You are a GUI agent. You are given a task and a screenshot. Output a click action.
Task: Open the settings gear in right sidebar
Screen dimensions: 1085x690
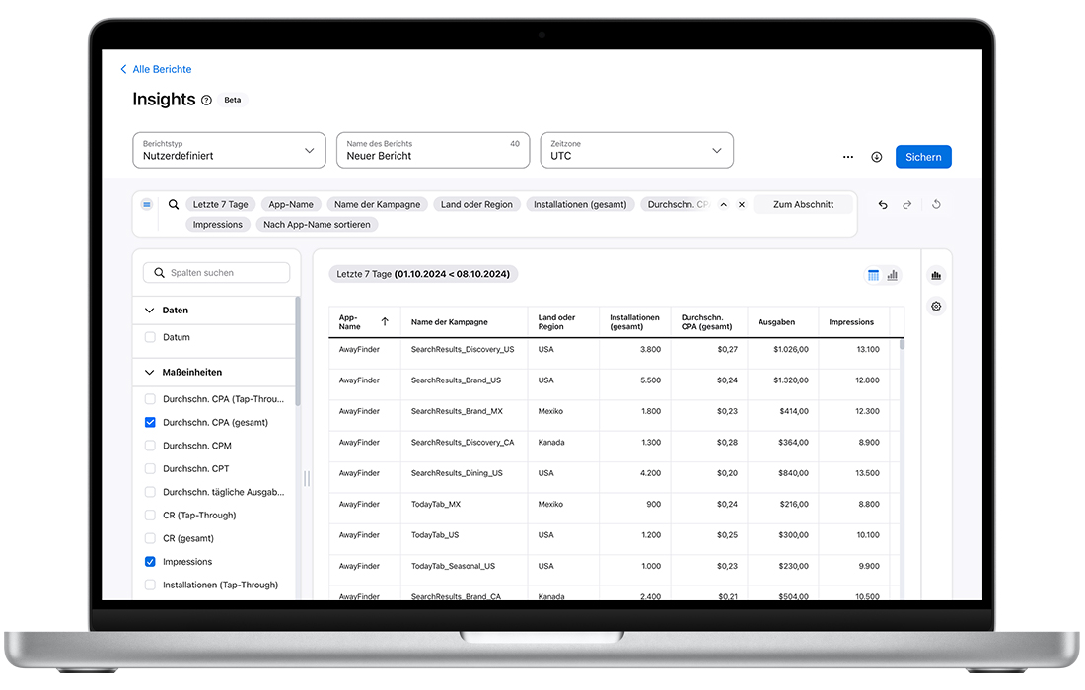936,307
